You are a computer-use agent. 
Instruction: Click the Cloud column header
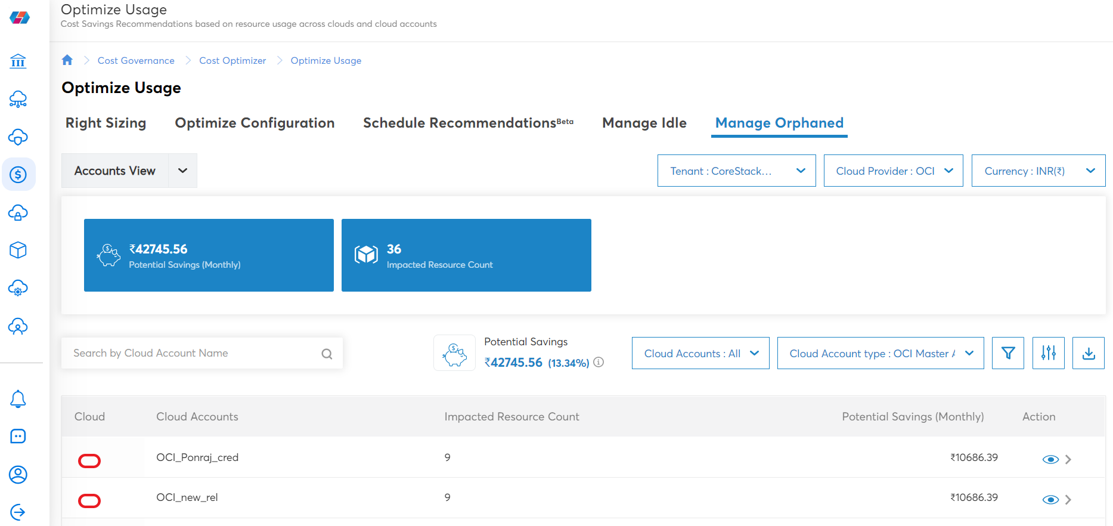pos(89,416)
